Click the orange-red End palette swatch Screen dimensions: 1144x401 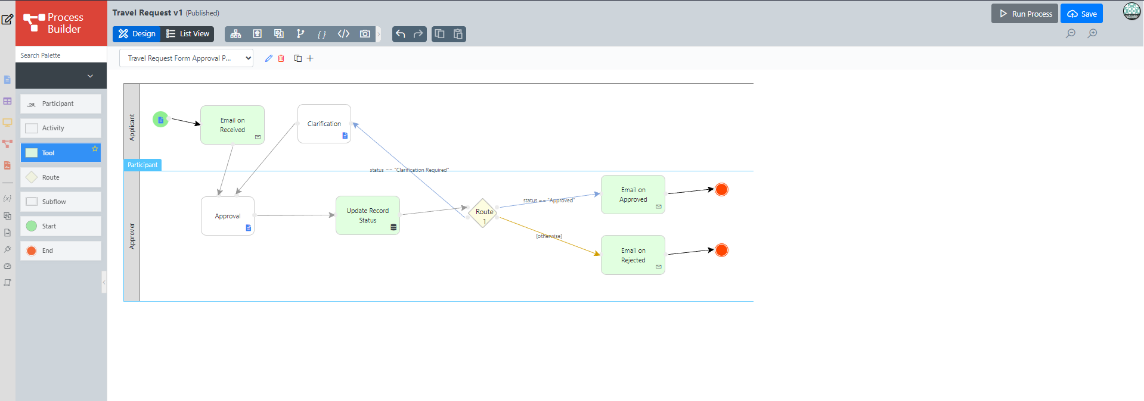[x=32, y=250]
